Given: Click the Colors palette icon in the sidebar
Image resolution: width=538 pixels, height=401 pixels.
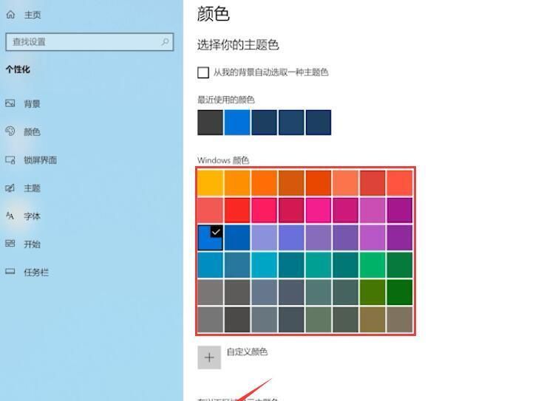Looking at the screenshot, I should (x=10, y=131).
